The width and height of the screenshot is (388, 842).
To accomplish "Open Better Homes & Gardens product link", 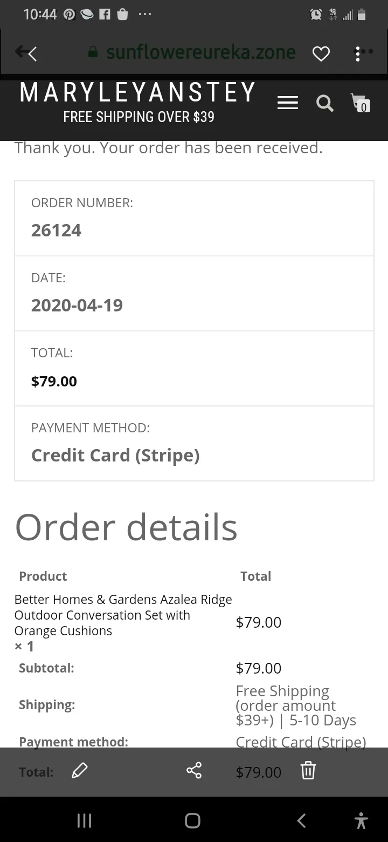I will click(123, 615).
